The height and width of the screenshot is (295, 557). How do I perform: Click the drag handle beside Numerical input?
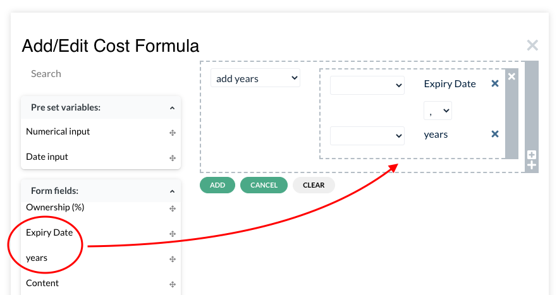tap(173, 133)
